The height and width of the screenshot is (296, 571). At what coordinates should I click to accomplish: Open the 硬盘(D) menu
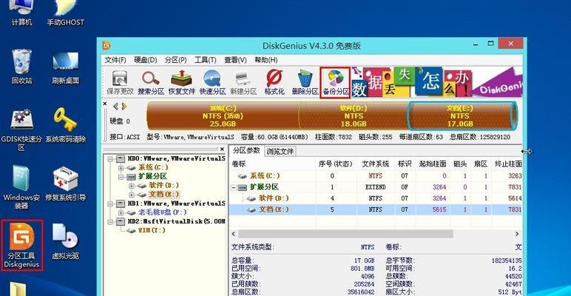145,60
